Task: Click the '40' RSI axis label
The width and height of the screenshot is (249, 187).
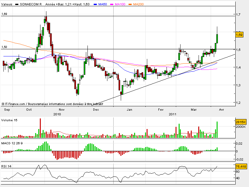Action: coord(237,178)
